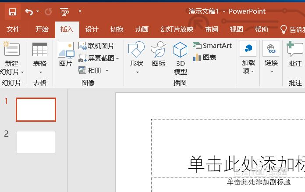Switch to the 审阅 tab
The height and width of the screenshot is (192, 305).
(212, 29)
